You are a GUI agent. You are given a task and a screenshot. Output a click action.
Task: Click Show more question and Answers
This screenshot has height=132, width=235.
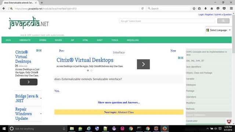pyautogui.click(x=119, y=103)
